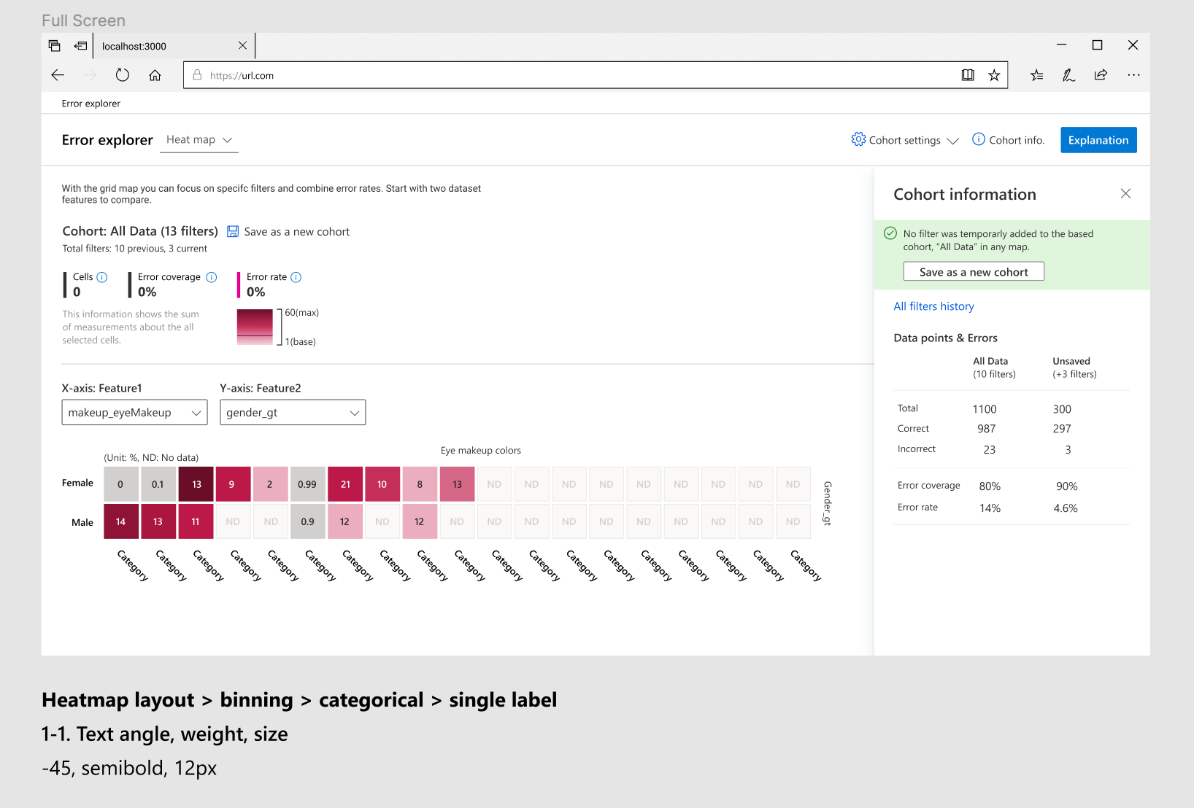Image resolution: width=1194 pixels, height=808 pixels.
Task: Open the favorites hub icon
Action: pyautogui.click(x=1036, y=75)
